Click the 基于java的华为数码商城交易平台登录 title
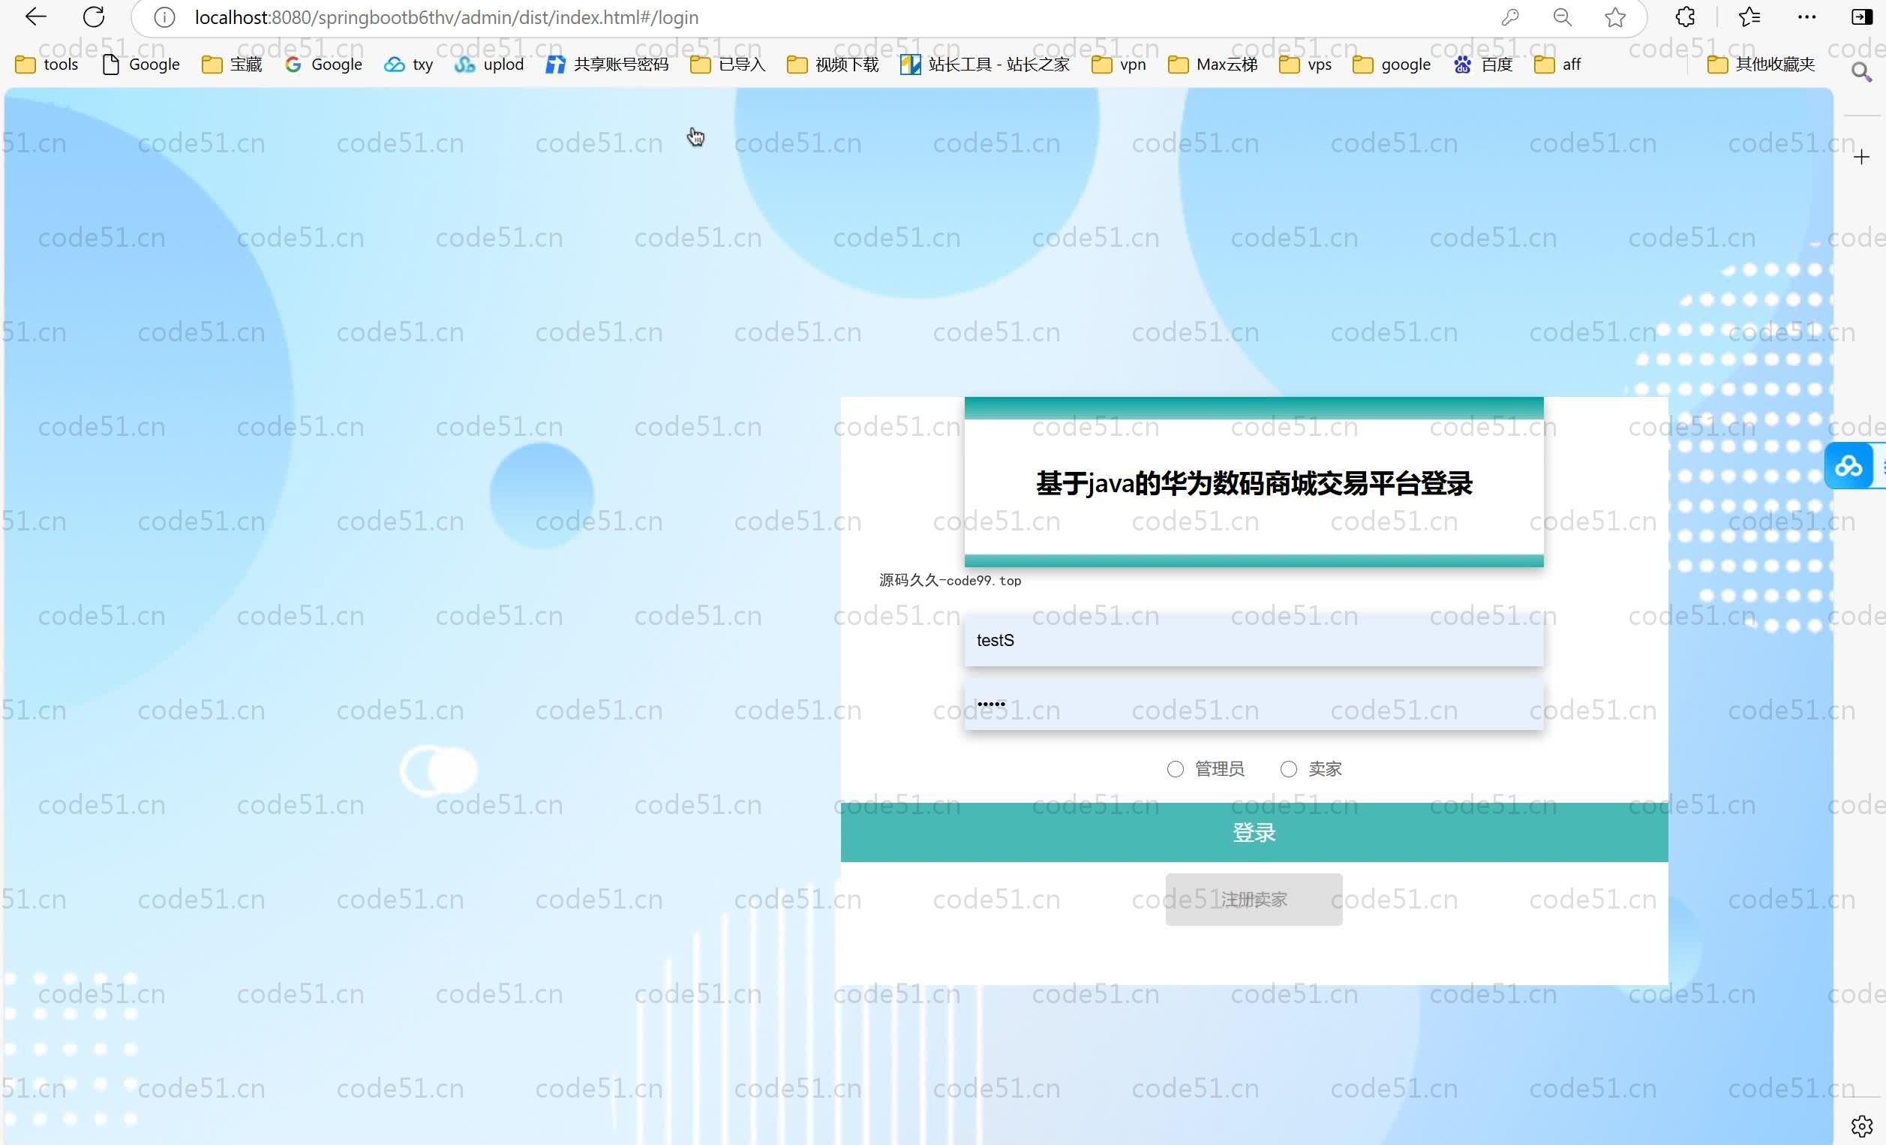This screenshot has height=1145, width=1886. coord(1254,484)
